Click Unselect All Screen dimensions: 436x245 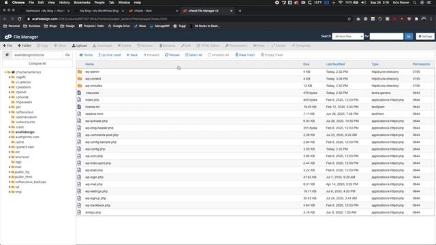(x=218, y=55)
